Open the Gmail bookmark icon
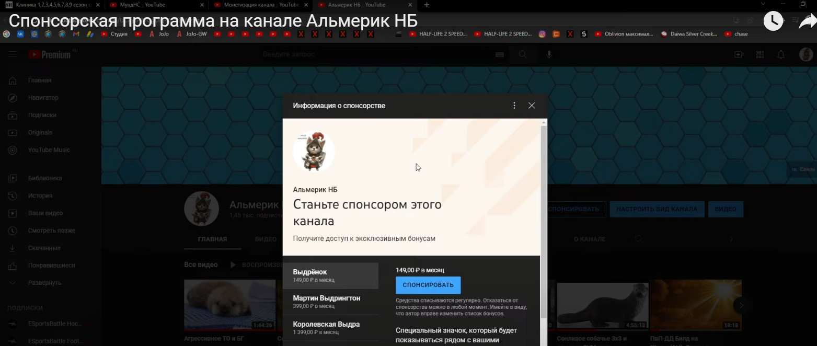 click(76, 34)
